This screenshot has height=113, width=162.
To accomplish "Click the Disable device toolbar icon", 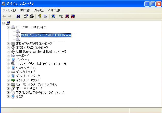I will click(x=73, y=16).
